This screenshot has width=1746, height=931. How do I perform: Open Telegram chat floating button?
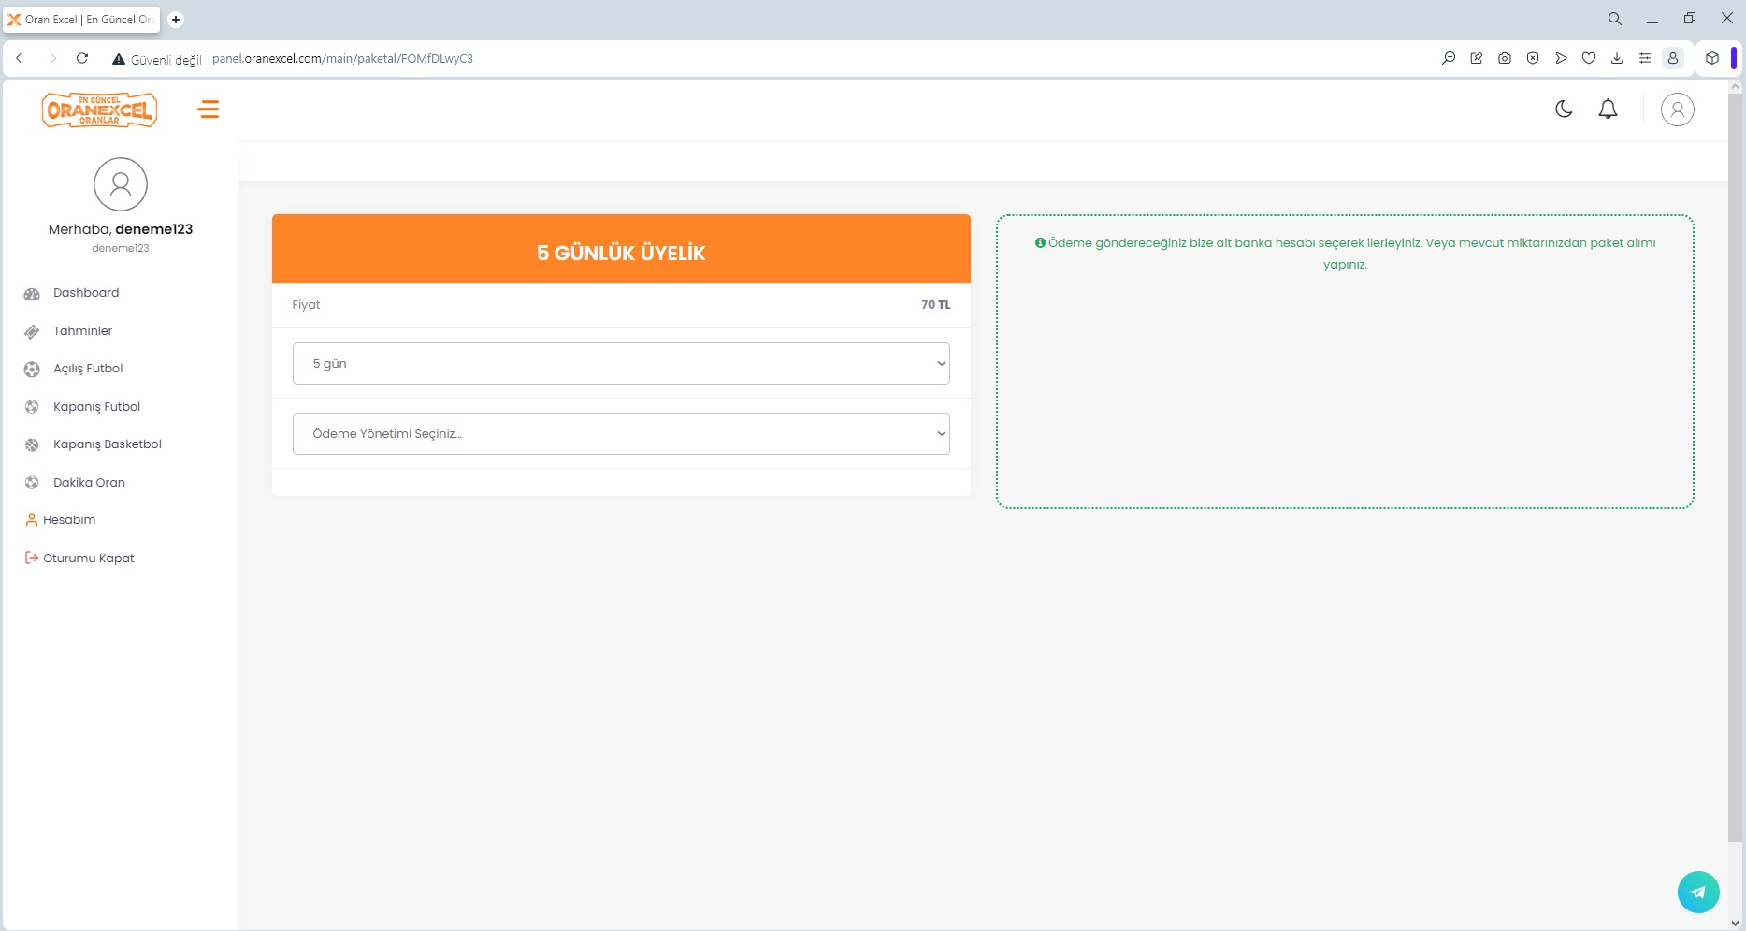[1697, 892]
